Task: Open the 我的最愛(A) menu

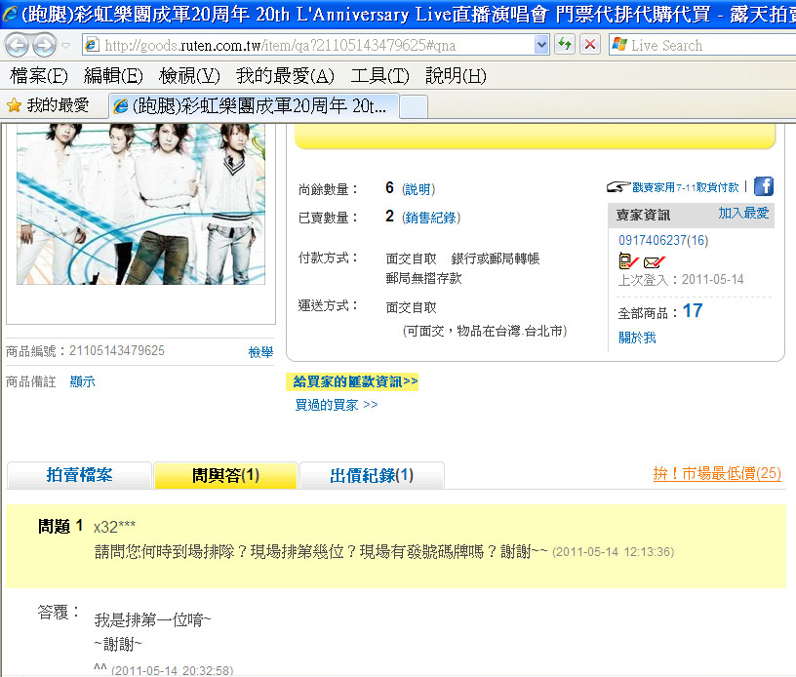Action: (x=285, y=76)
